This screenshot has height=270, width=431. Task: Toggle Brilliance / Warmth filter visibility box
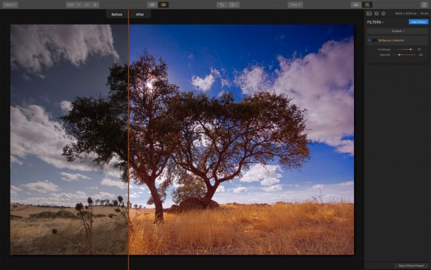tap(374, 40)
